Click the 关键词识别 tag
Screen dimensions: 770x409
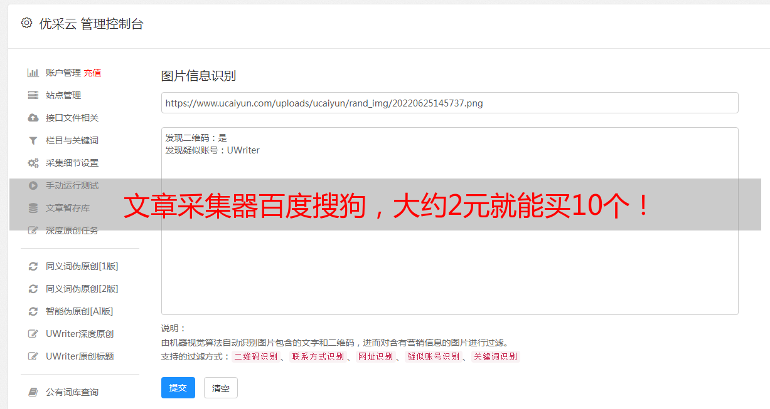click(x=495, y=356)
